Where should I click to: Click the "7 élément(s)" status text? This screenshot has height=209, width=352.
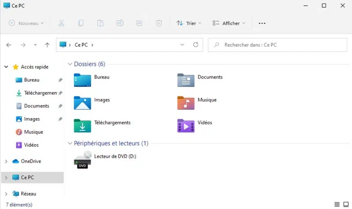pos(19,205)
